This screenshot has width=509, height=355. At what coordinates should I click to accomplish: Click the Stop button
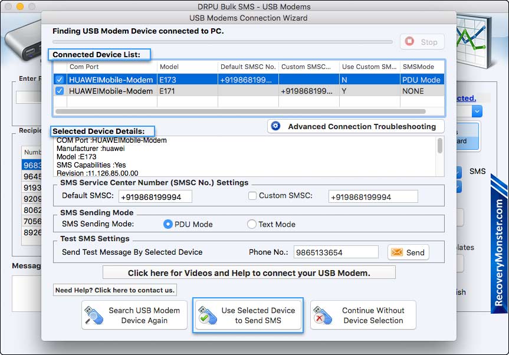click(x=422, y=41)
